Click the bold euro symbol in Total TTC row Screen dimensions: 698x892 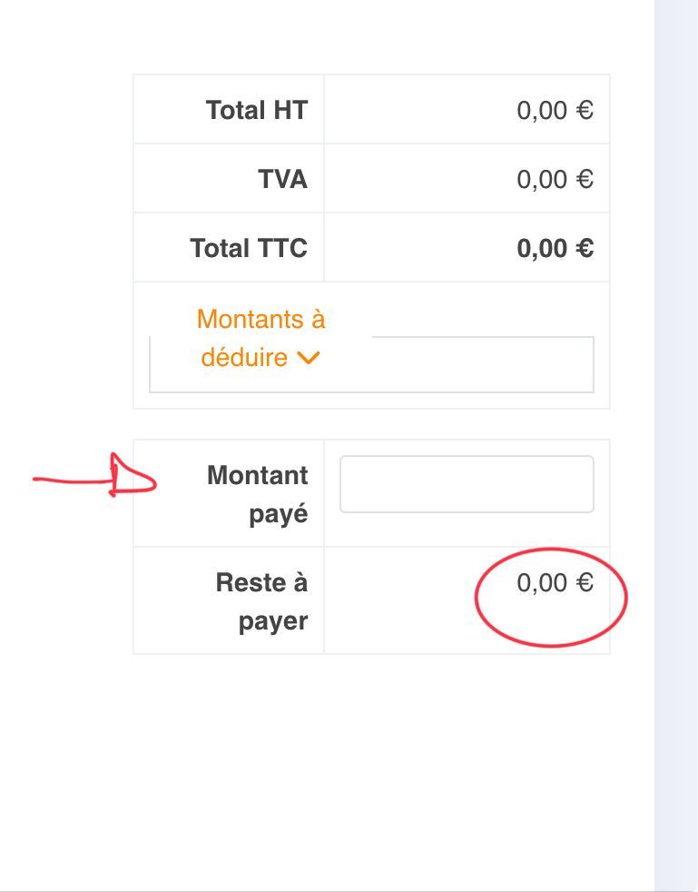[x=585, y=248]
